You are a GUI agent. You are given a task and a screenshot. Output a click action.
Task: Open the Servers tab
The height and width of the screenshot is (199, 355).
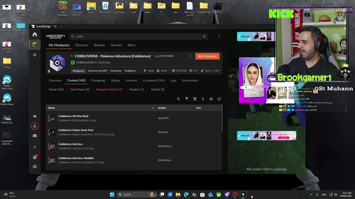coord(116,45)
